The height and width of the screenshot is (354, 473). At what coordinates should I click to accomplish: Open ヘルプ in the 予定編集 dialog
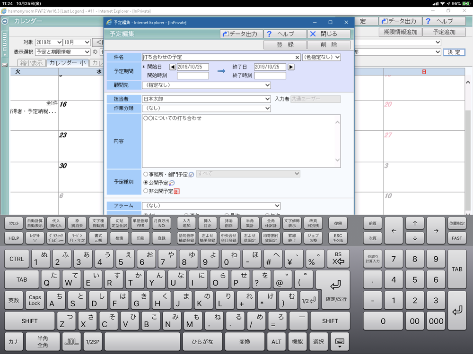click(285, 34)
